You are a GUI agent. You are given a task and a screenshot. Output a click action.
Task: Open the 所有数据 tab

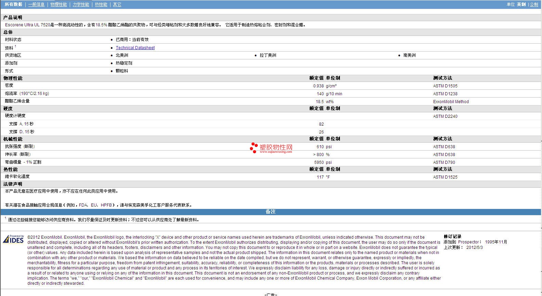point(13,4)
